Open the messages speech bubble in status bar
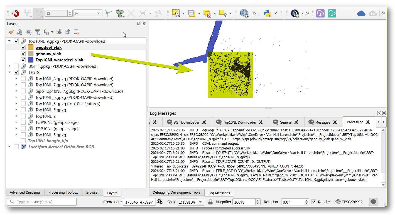 373,202
